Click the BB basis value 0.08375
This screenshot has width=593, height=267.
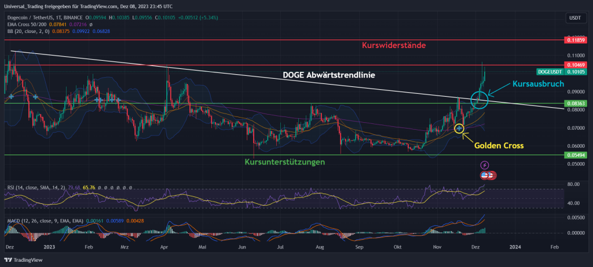pos(60,31)
